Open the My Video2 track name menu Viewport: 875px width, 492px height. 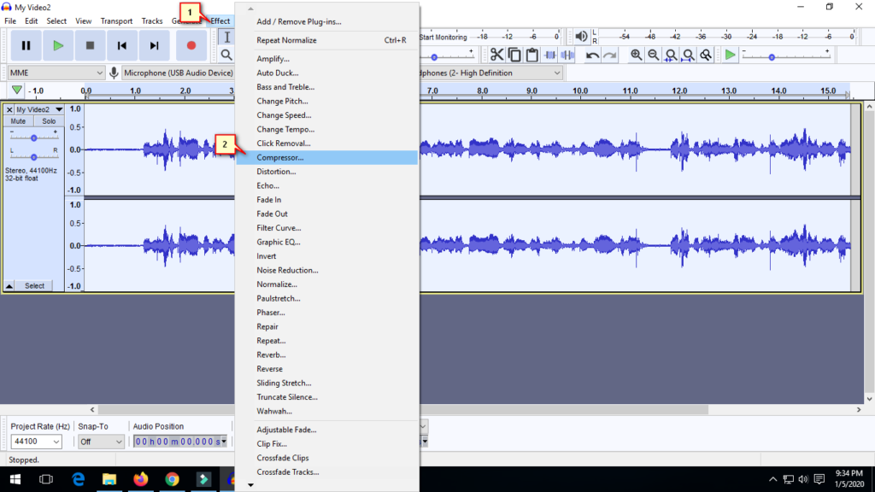[x=38, y=109]
